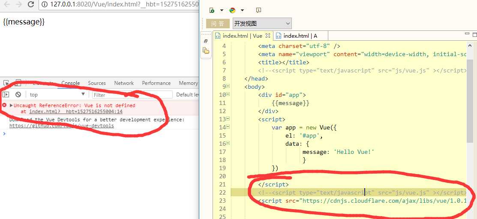This screenshot has width=477, height=219.
Task: Click the address bar URL 127.0.0.1:8020
Action: pos(124,5)
